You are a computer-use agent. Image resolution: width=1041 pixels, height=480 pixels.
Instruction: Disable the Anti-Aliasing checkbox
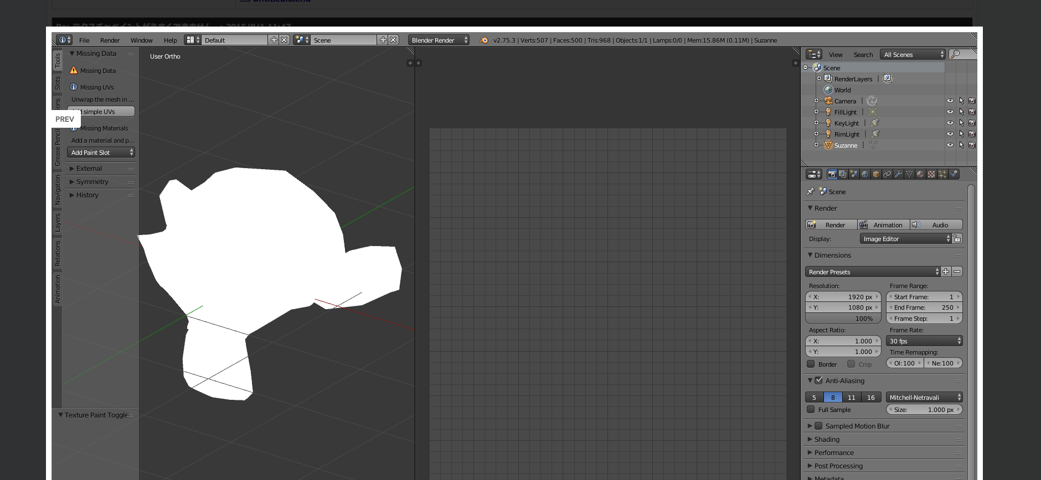pyautogui.click(x=818, y=380)
